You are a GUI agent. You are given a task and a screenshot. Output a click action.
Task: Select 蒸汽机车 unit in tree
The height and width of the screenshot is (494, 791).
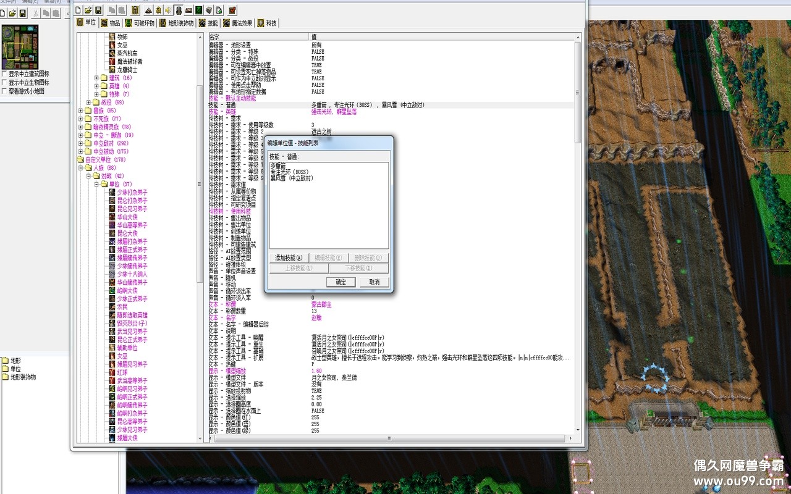pos(127,53)
